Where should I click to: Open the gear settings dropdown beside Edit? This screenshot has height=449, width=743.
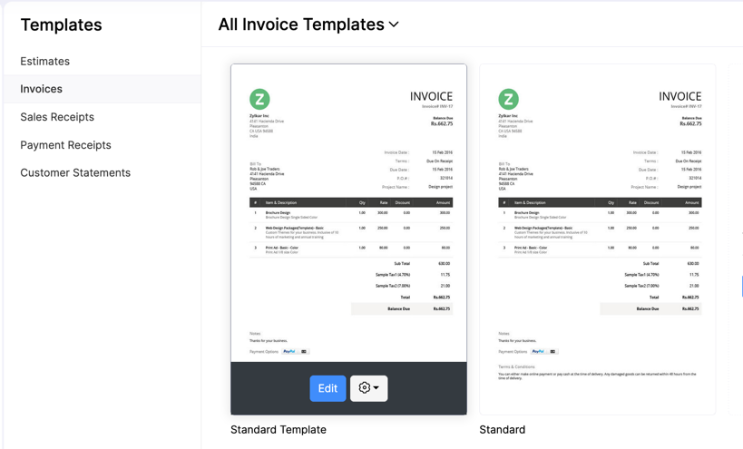368,388
